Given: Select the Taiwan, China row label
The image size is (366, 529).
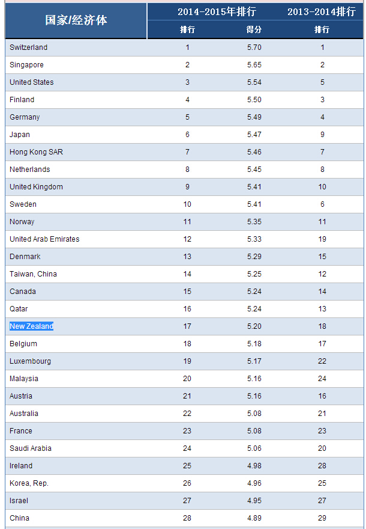Looking at the screenshot, I should point(33,274).
